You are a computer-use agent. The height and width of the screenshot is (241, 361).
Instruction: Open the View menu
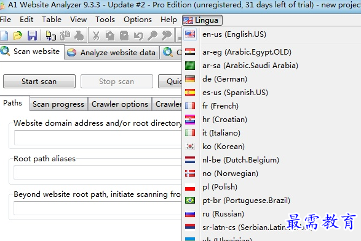pyautogui.click(x=79, y=20)
